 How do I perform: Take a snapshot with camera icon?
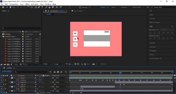93,64
